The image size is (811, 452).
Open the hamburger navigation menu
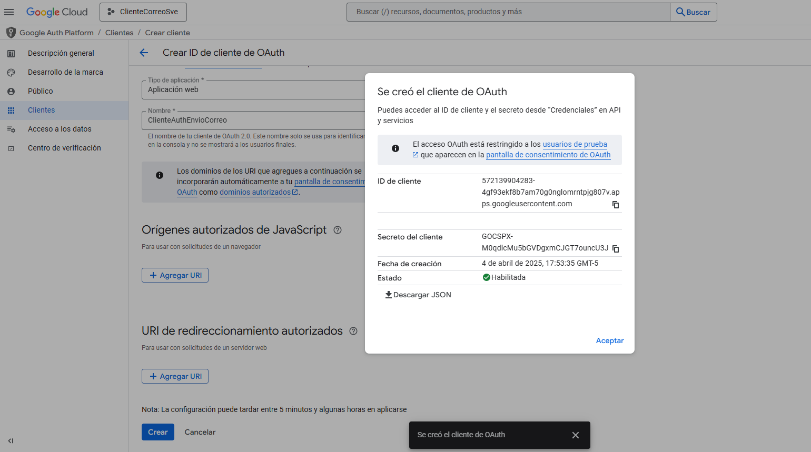(x=9, y=12)
